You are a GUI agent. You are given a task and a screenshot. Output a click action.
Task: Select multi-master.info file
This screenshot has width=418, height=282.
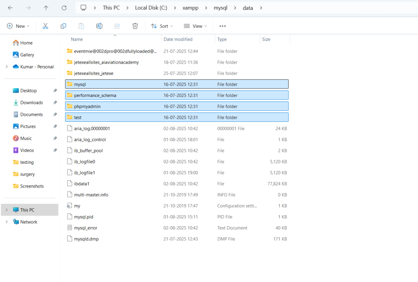[177, 195]
